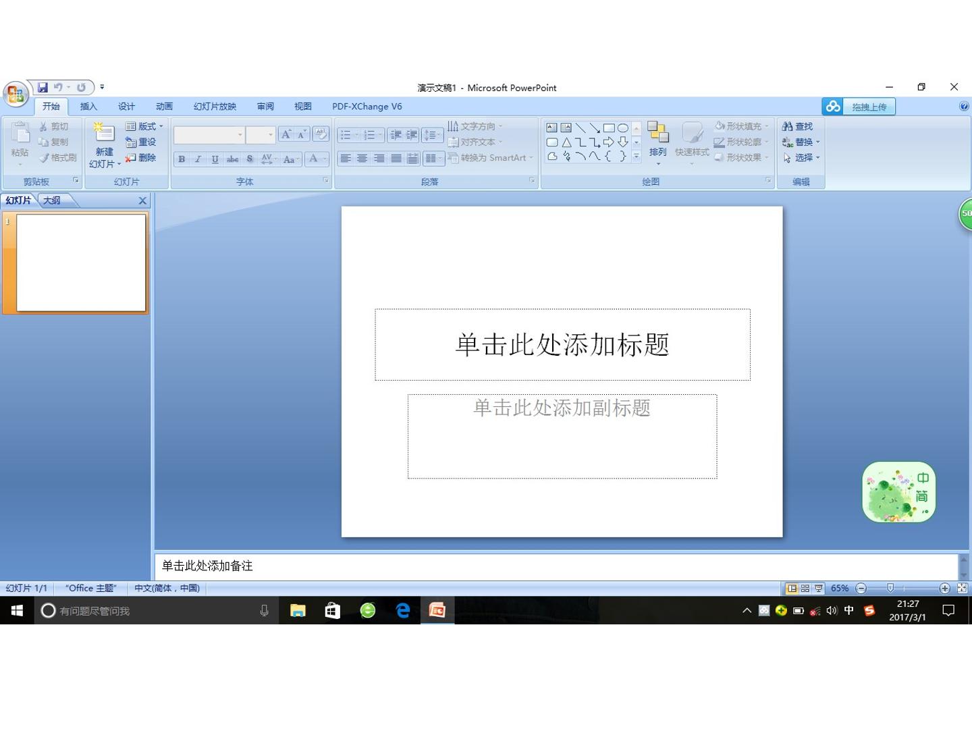Customize the Quick Access Toolbar
The width and height of the screenshot is (972, 729).
(102, 87)
